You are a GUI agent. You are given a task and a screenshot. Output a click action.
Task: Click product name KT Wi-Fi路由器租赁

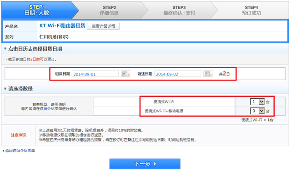coord(62,25)
